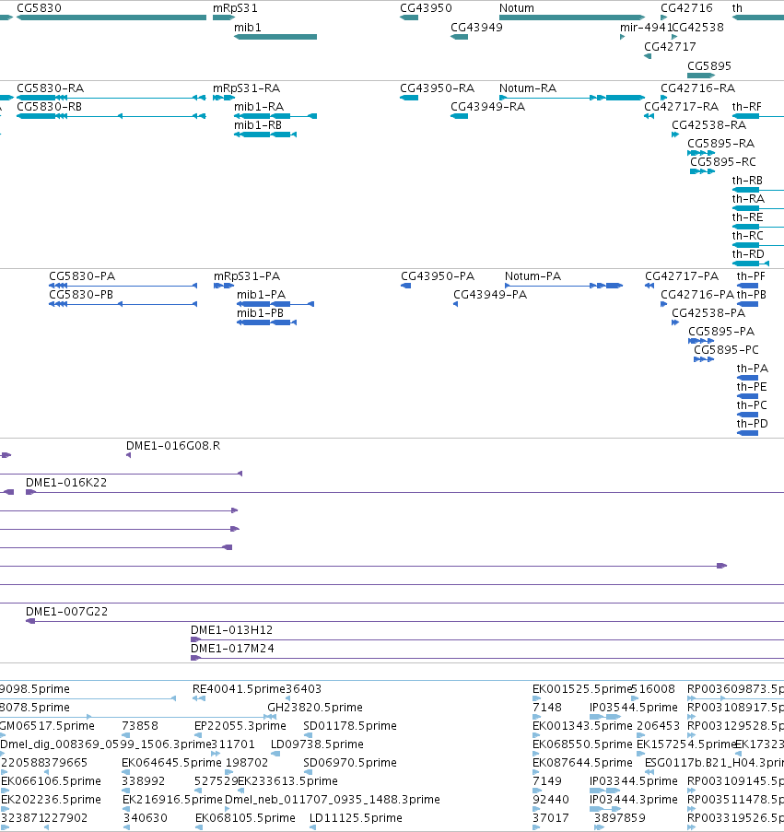This screenshot has width=784, height=832.
Task: Click the DME1-007G22 BAC label
Action: (x=67, y=612)
